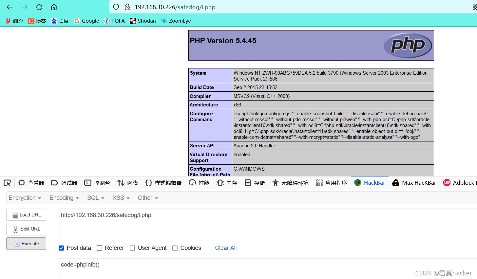Viewport: 477px width, 279px height.
Task: Uncheck the Post data checkbox
Action: 61,248
